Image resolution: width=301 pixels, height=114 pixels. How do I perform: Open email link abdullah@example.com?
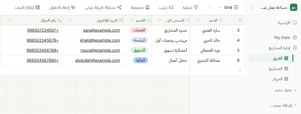(x=98, y=60)
